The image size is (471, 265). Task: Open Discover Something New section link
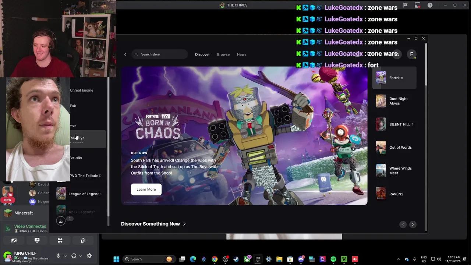point(150,224)
